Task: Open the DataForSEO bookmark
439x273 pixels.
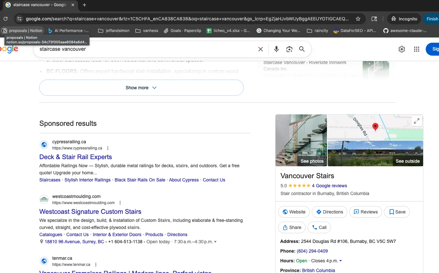Action: [355, 31]
